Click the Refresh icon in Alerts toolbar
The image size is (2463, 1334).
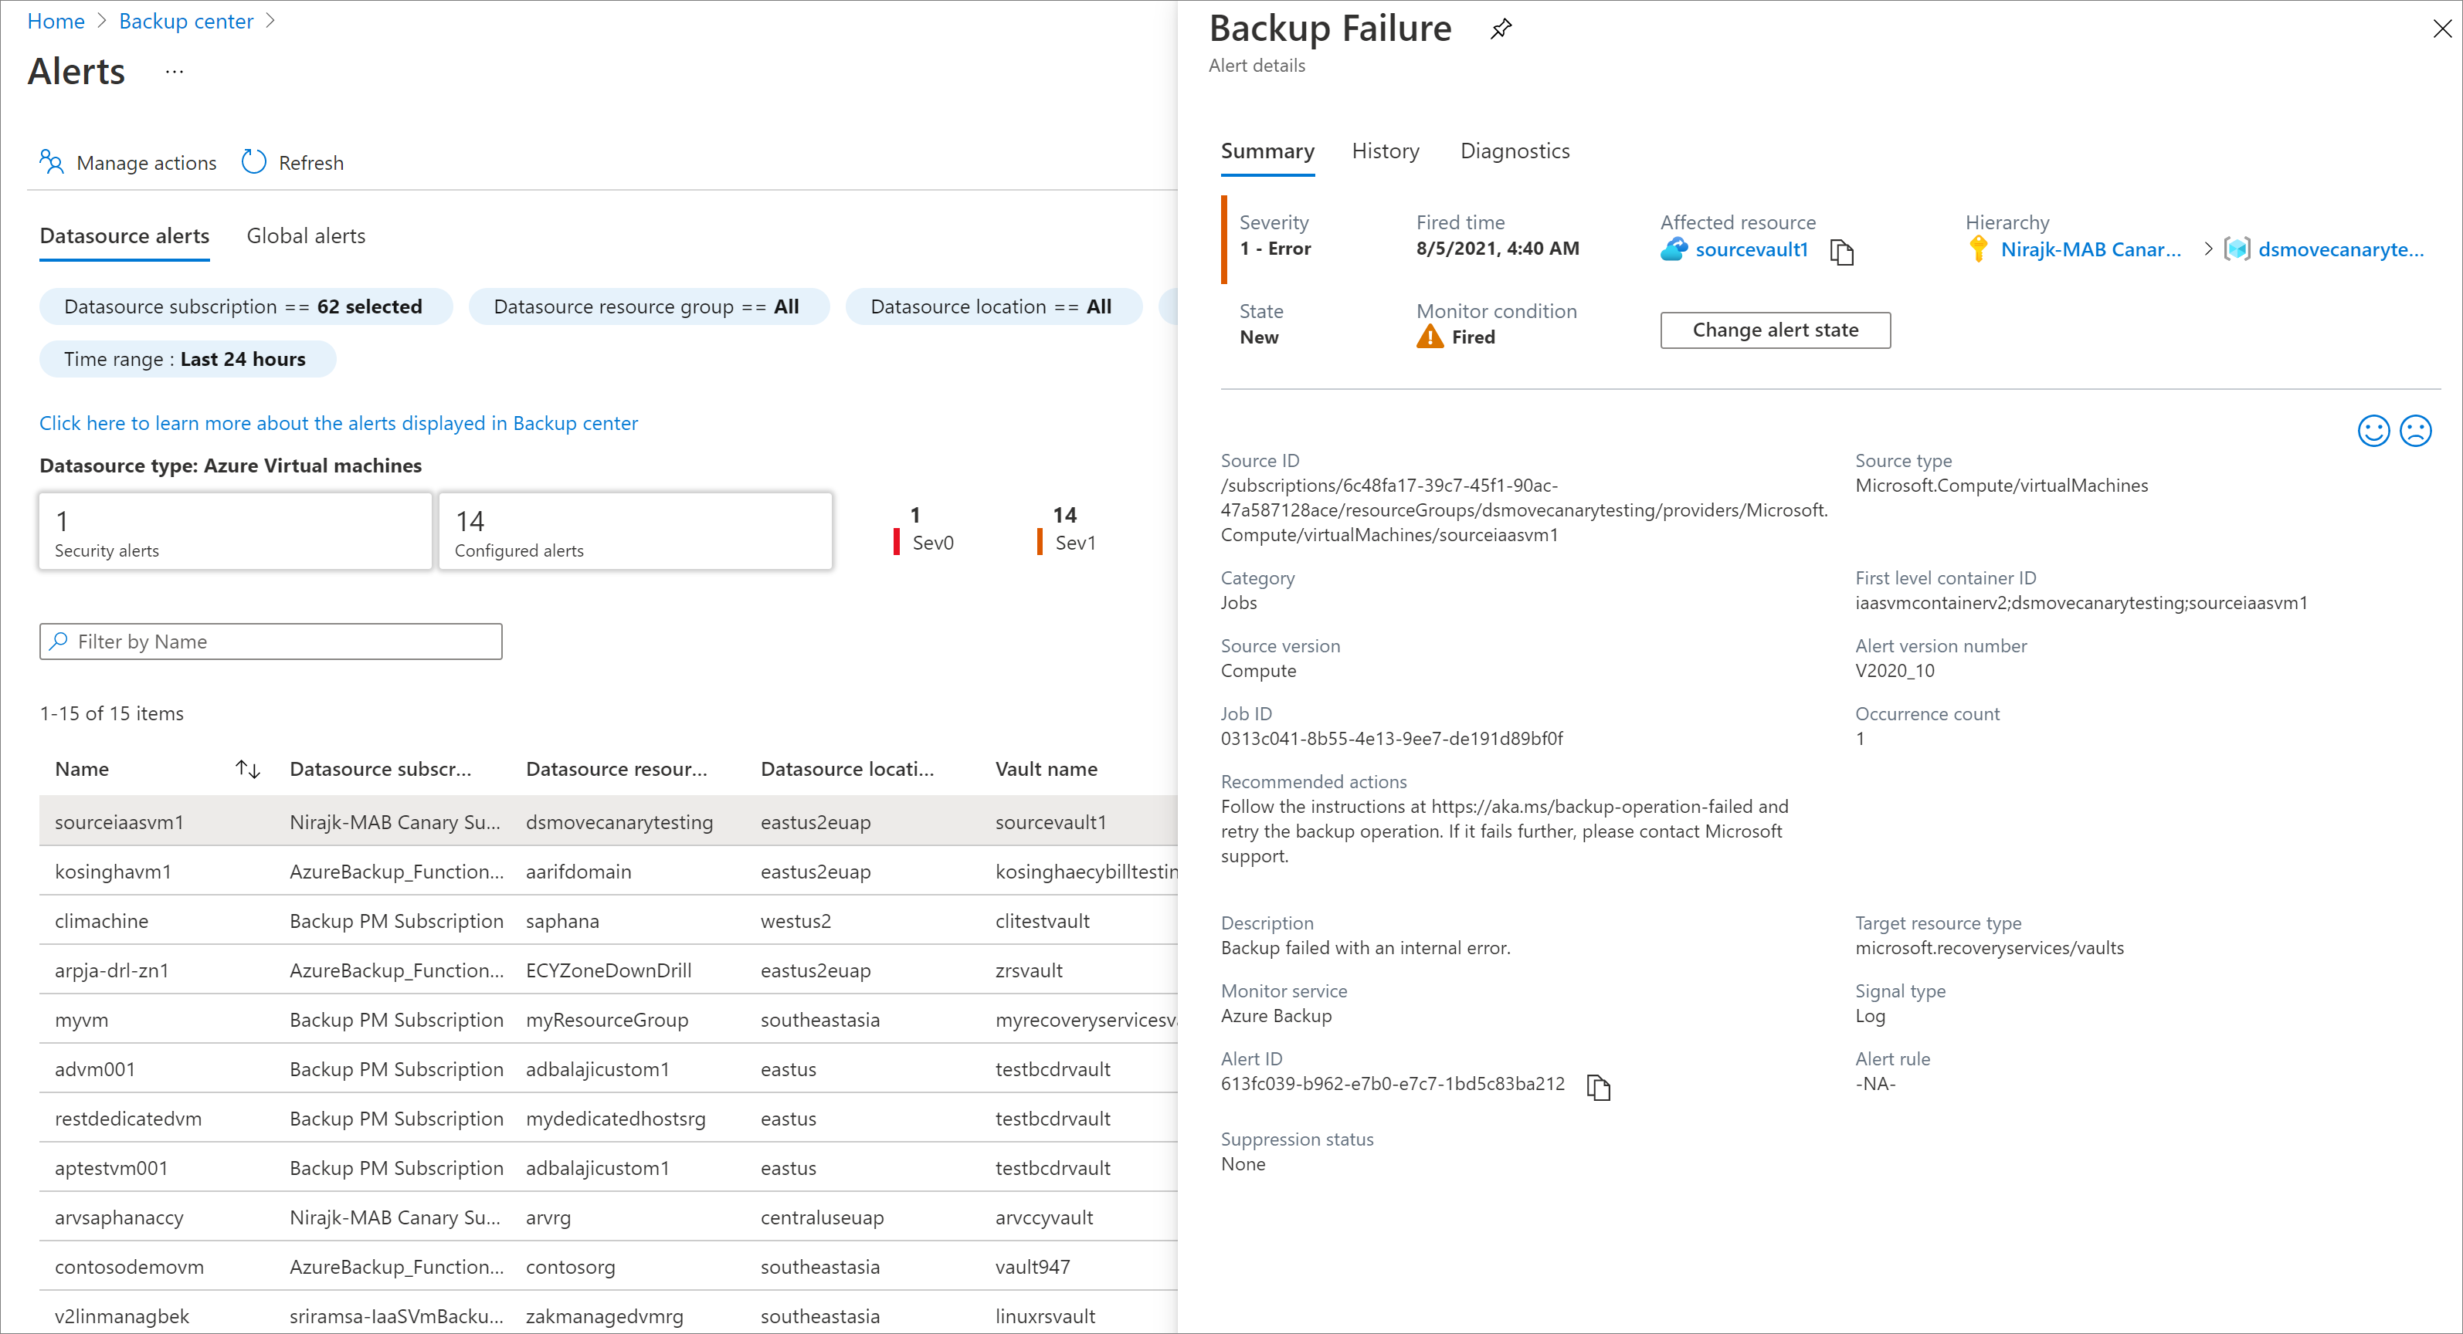(x=255, y=161)
